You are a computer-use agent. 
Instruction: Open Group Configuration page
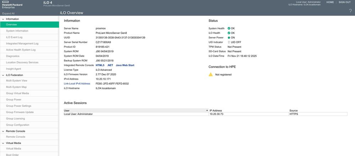[29, 125]
